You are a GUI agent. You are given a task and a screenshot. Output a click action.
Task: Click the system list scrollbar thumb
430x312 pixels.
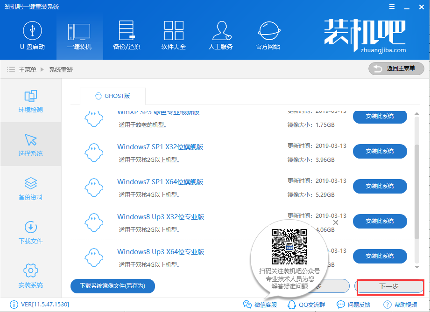[417, 192]
